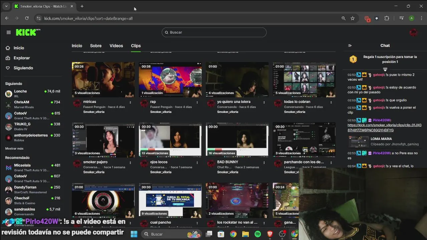Open CotooV channel under Siguiendo
This screenshot has width=427, height=240.
[x=32, y=116]
